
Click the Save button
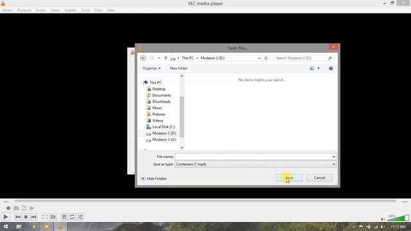[x=289, y=178]
